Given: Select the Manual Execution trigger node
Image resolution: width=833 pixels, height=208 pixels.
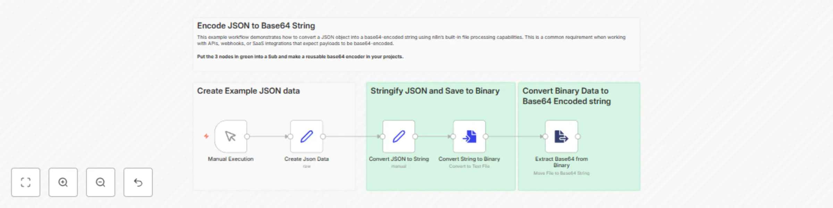Looking at the screenshot, I should (x=231, y=137).
